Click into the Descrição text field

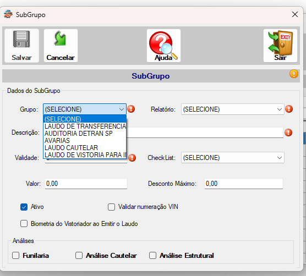205,133
